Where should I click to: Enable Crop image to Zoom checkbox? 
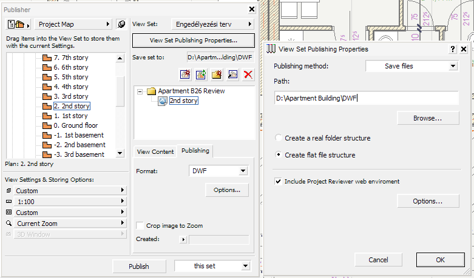pyautogui.click(x=140, y=225)
